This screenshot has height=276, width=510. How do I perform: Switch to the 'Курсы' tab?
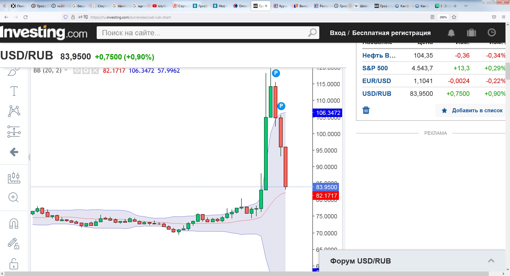tap(281, 6)
